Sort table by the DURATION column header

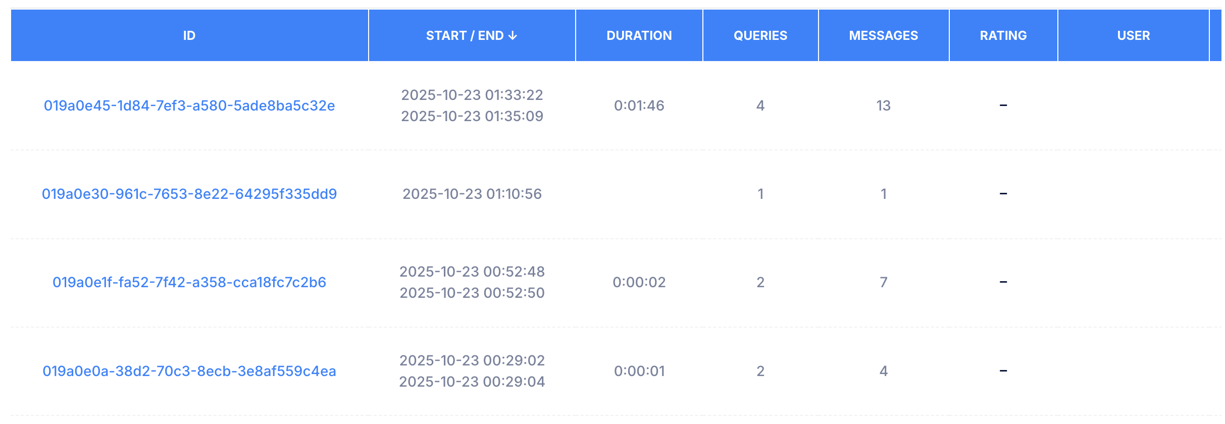[x=639, y=35]
